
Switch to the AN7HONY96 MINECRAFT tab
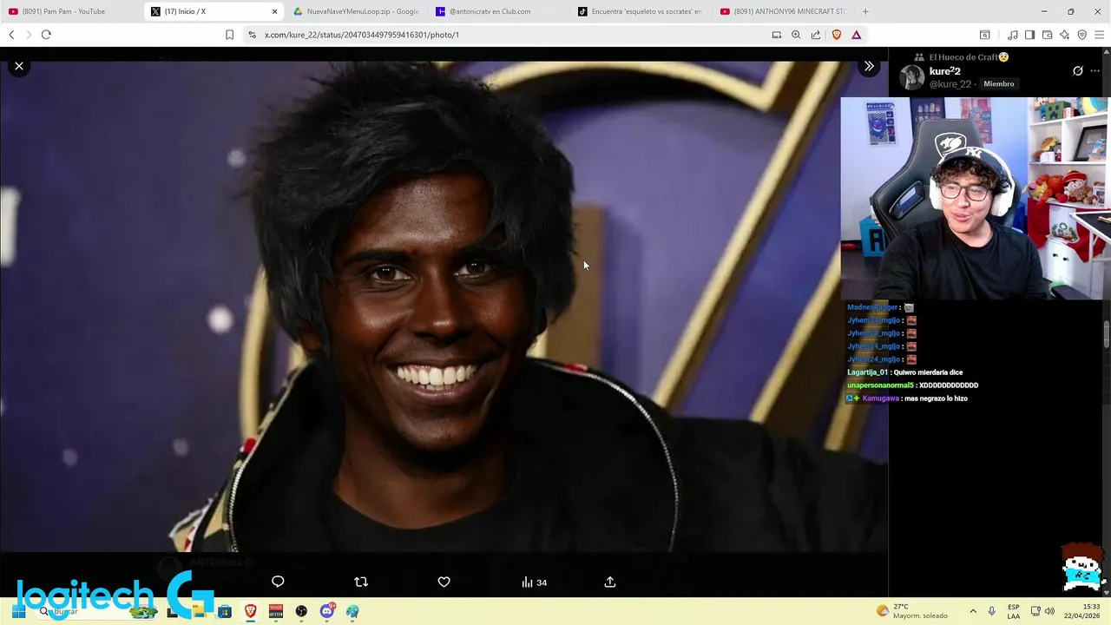tap(784, 11)
